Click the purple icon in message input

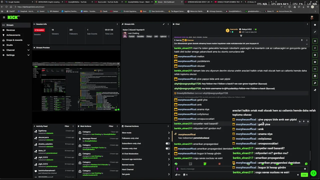pyautogui.click(x=177, y=169)
